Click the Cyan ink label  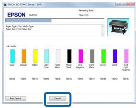point(12,65)
